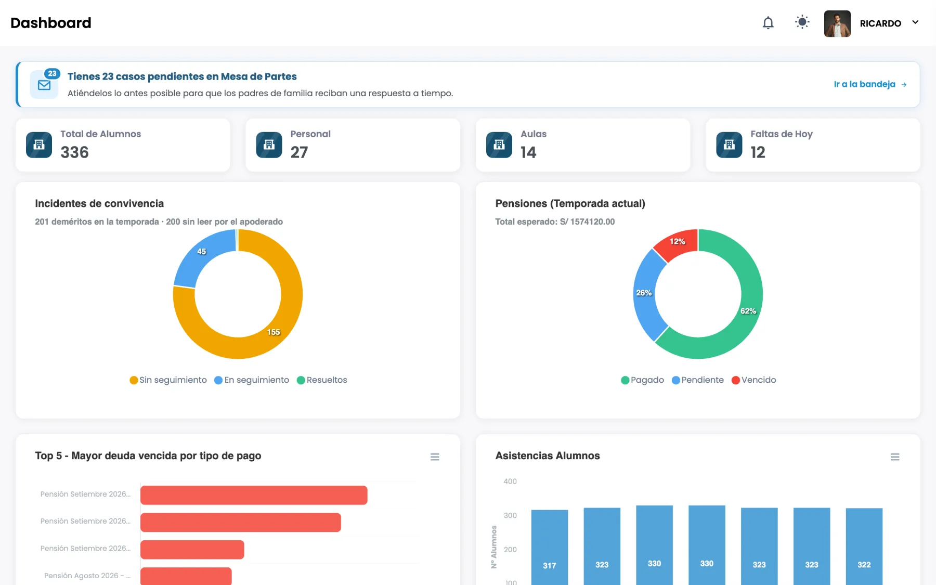Toggle light/dark theme sun icon
The height and width of the screenshot is (585, 936).
pos(802,22)
